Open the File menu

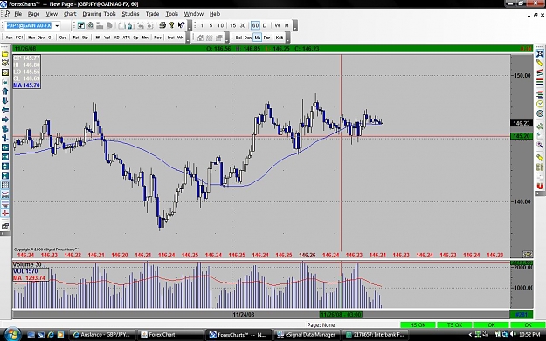[x=17, y=14]
